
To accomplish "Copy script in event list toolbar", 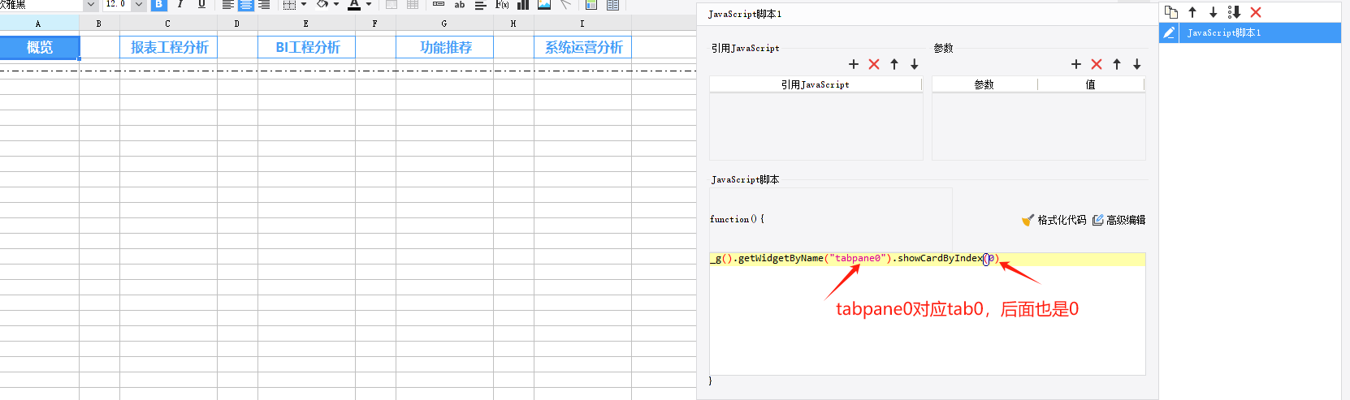I will tap(1171, 12).
